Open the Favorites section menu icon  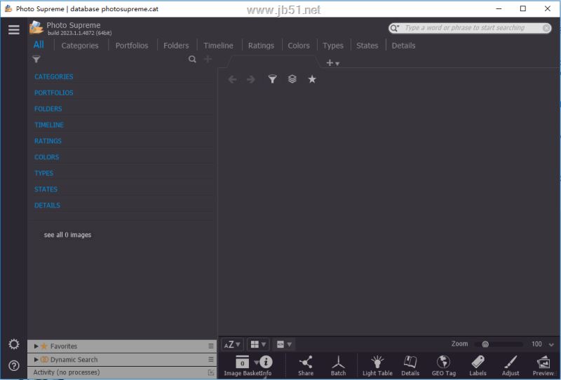(x=211, y=346)
